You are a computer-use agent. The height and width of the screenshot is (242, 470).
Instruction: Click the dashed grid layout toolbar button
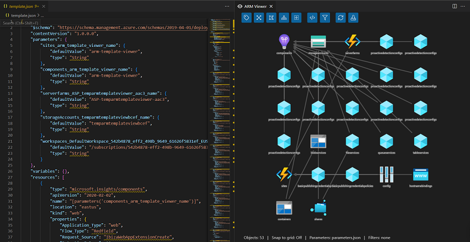point(296,18)
